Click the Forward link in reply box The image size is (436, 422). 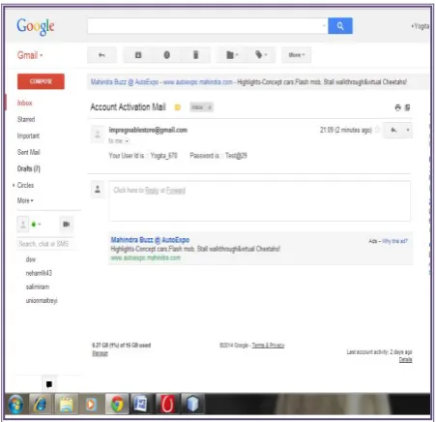176,191
